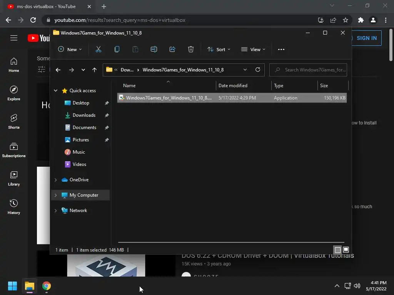394x295 pixels.
Task: Click the Search Windows7Games_for box
Action: click(308, 70)
